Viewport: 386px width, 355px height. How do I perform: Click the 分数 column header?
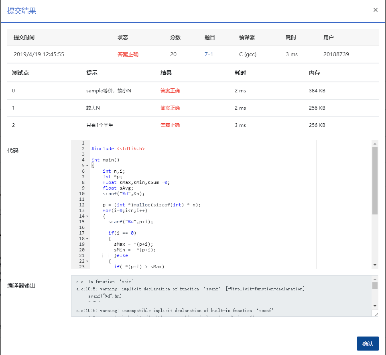tap(175, 37)
